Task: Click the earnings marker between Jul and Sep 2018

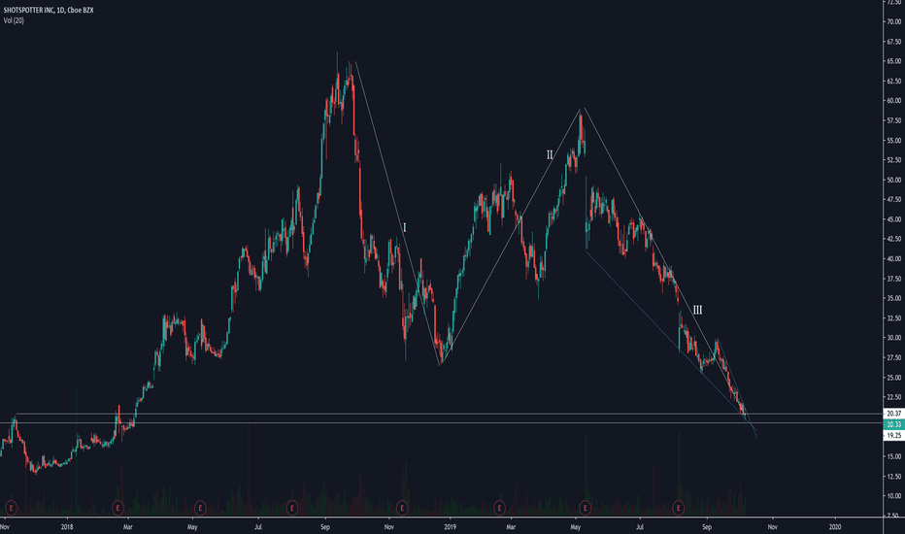Action: click(292, 508)
